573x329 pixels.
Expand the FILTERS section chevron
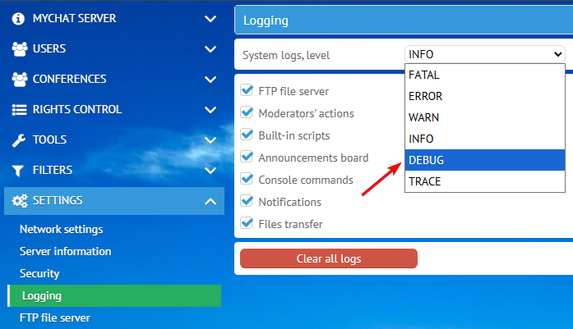[210, 171]
